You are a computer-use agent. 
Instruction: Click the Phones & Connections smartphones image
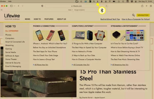coord(51,35)
